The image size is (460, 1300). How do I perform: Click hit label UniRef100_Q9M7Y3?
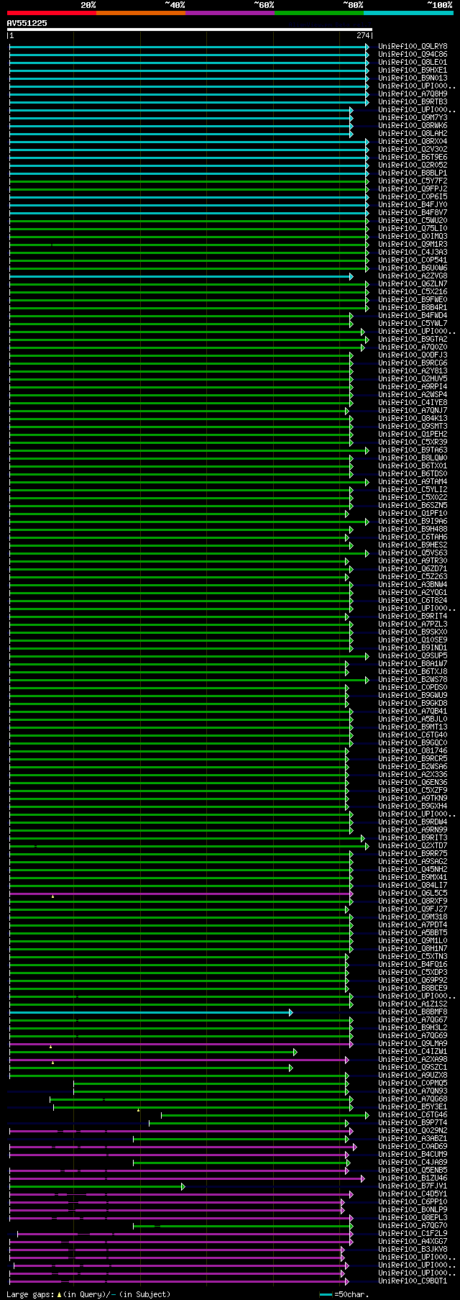[x=413, y=117]
